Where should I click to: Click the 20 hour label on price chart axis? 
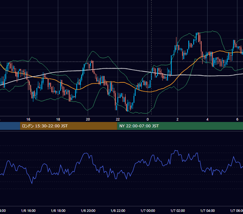(88, 119)
